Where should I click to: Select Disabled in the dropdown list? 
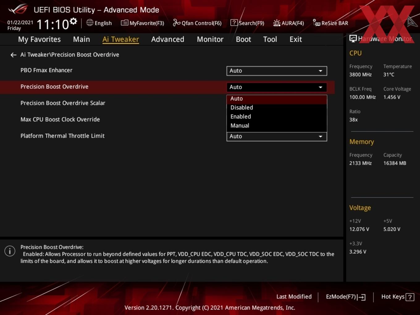[277, 107]
